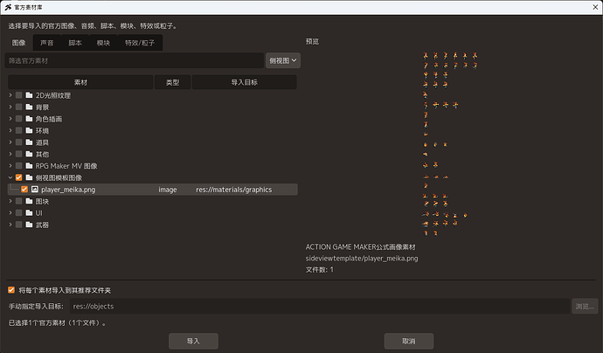Click the 取消 button
The width and height of the screenshot is (603, 353).
(409, 341)
